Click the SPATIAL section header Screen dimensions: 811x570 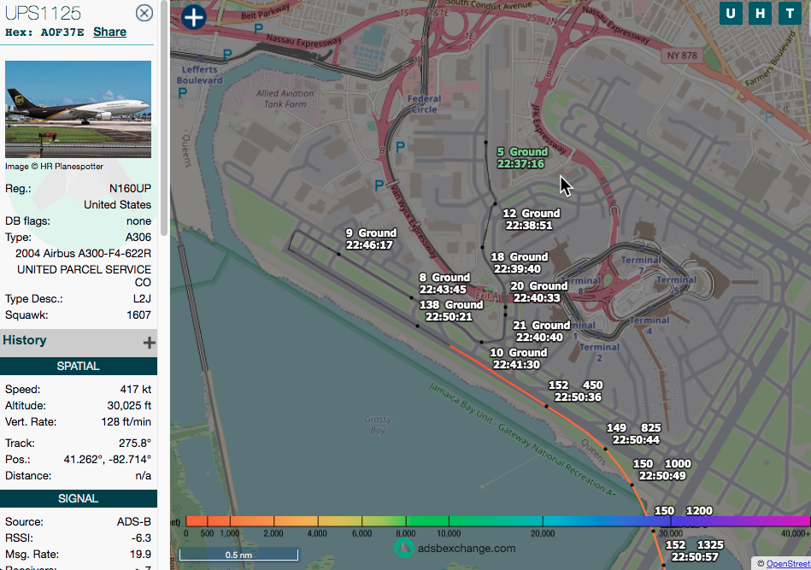coord(78,367)
